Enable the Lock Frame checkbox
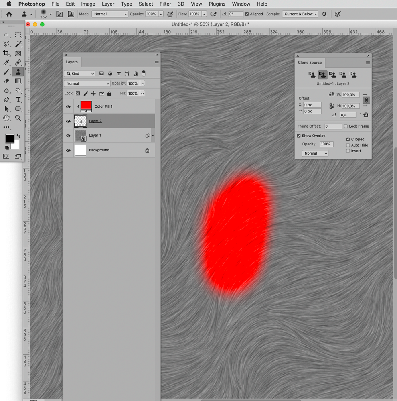This screenshot has width=397, height=401. point(346,126)
